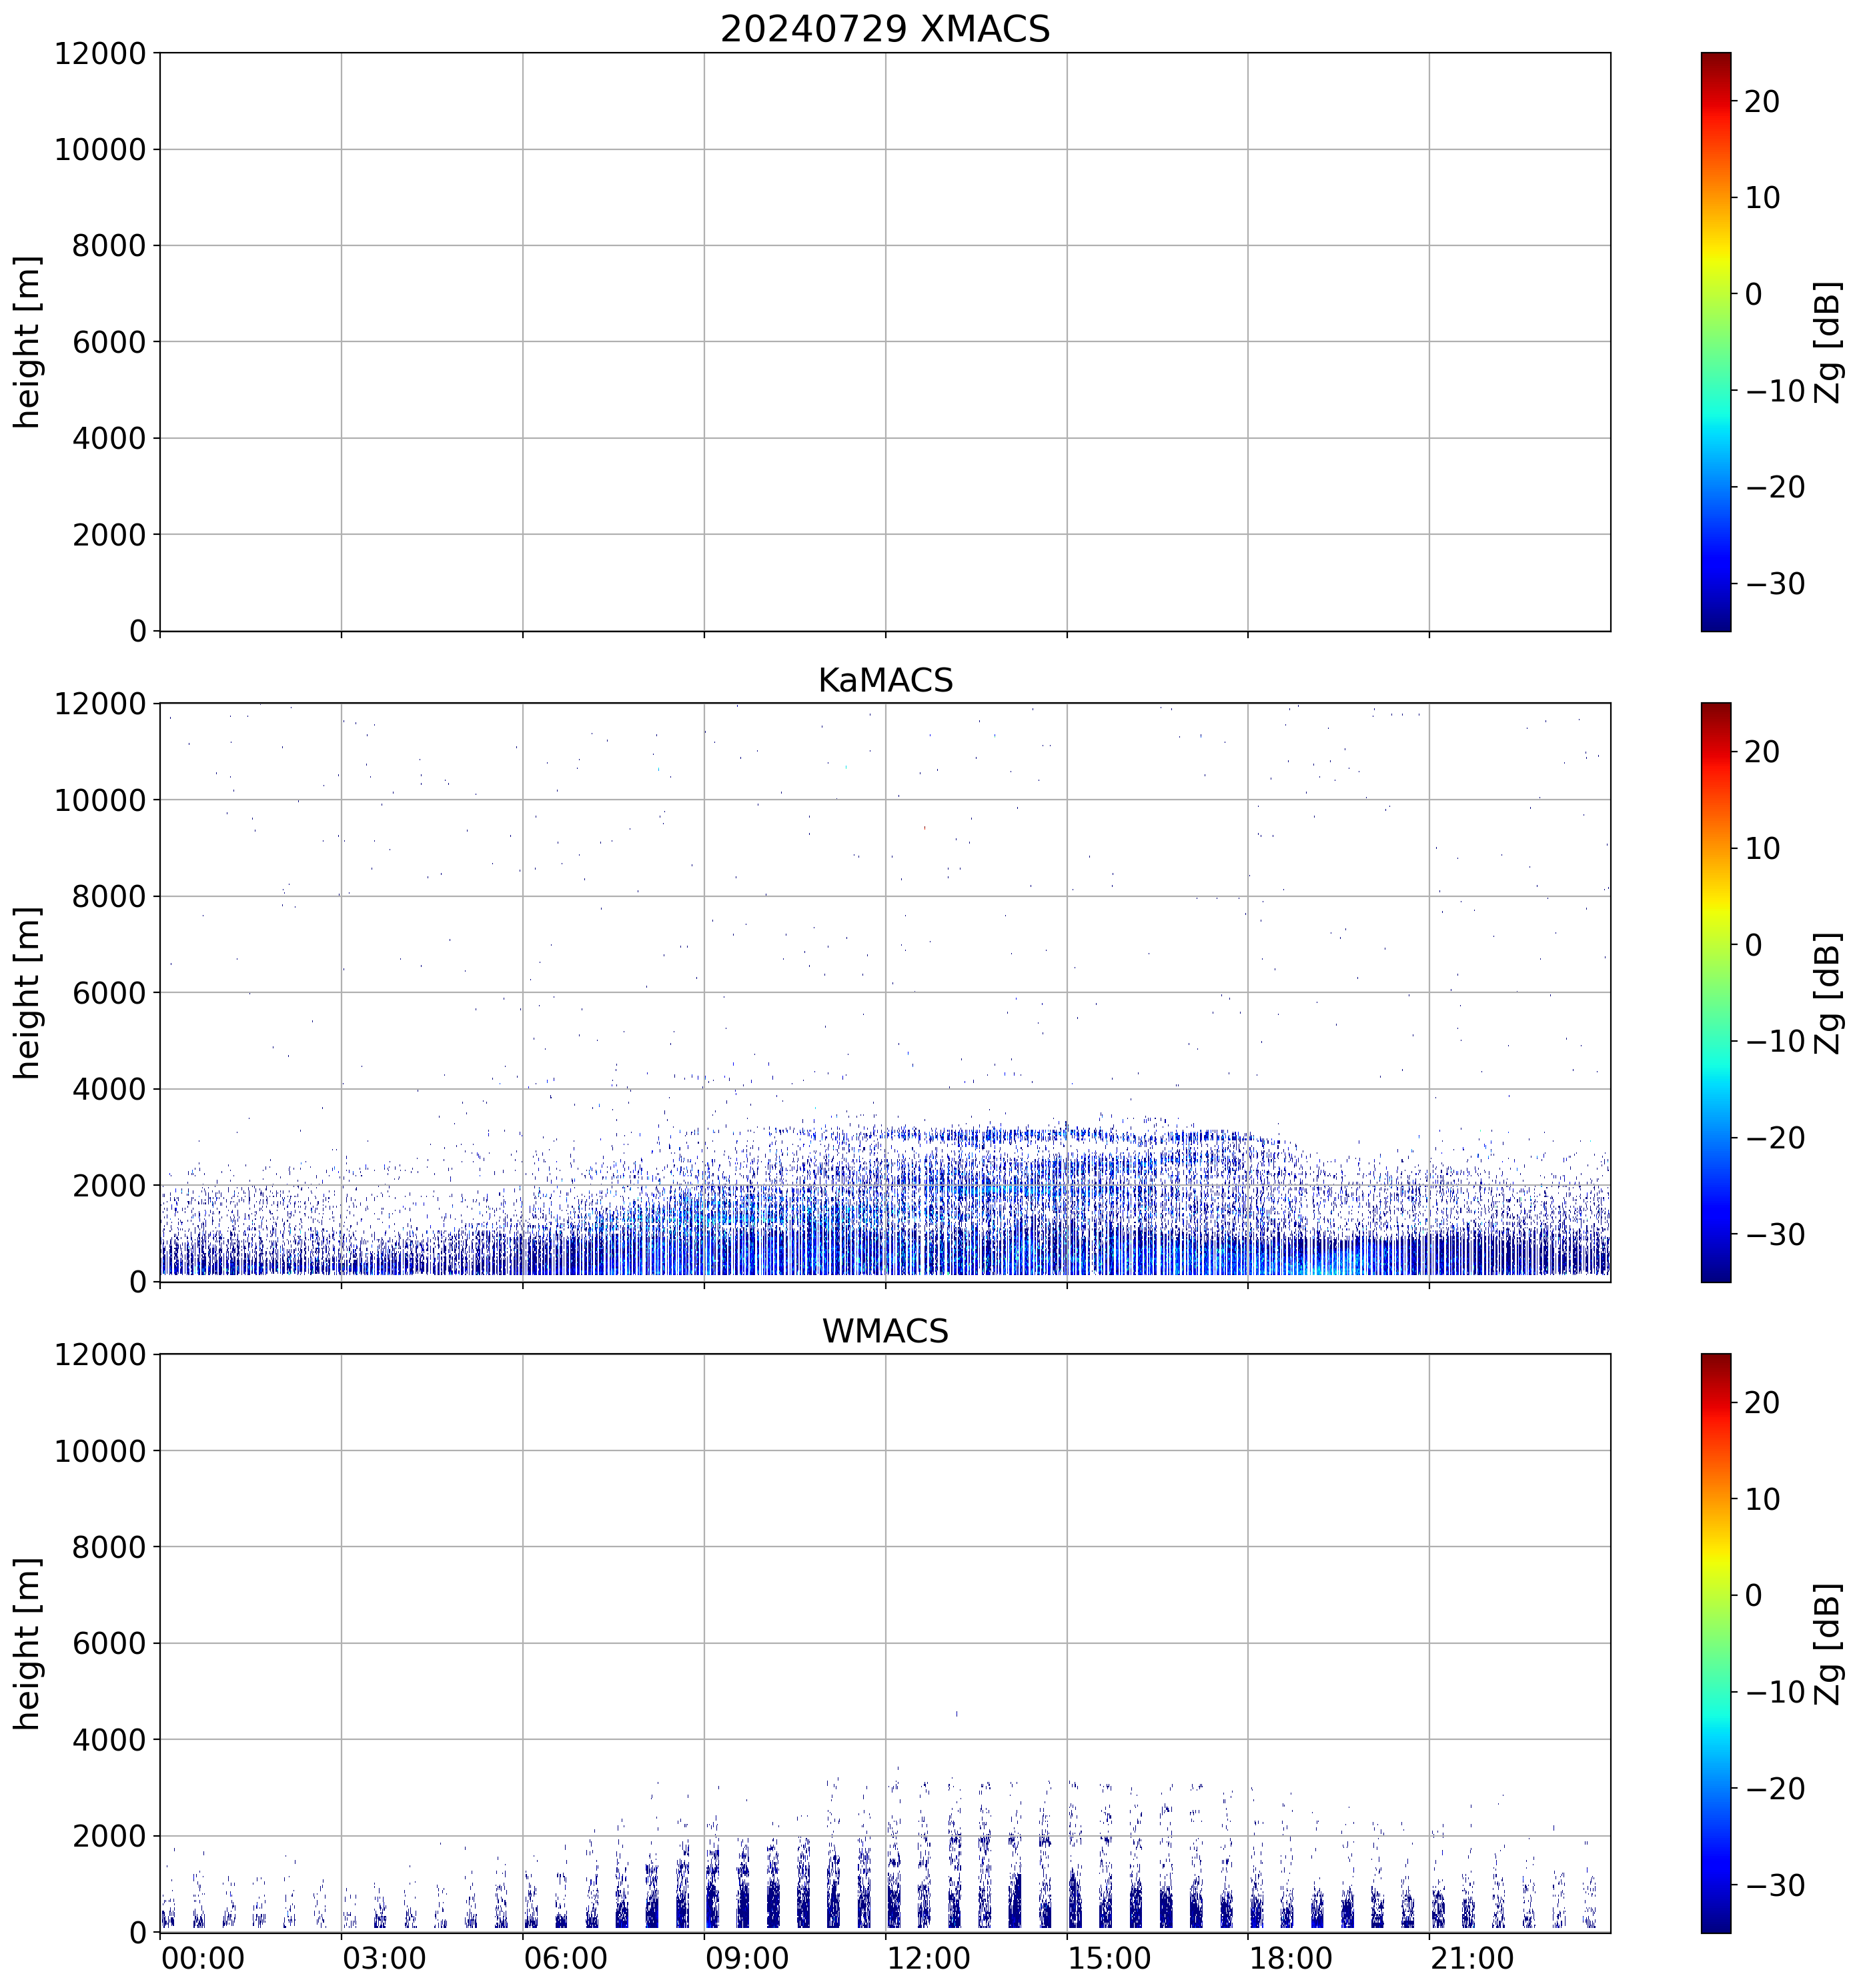This screenshot has width=1859, height=1988.
Task: Click the KaMACS cloud layer near 3000 m
Action: (x=1000, y=1136)
